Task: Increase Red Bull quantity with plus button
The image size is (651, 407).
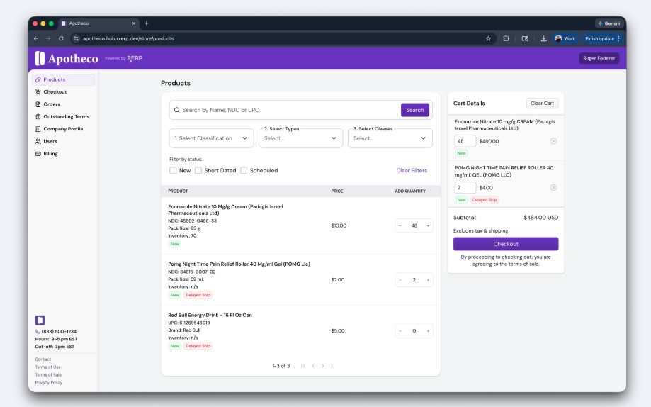Action: [428, 331]
